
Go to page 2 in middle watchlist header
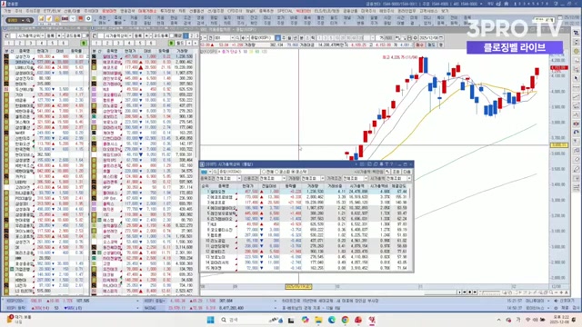click(x=192, y=35)
